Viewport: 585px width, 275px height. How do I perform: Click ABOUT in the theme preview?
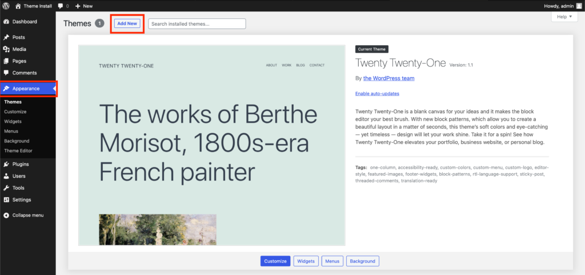tap(271, 65)
